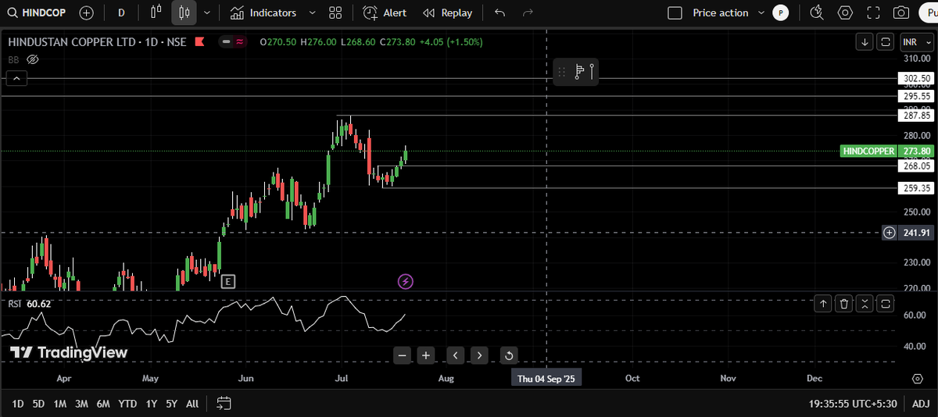This screenshot has width=938, height=417.
Task: Open chart settings hexagon icon
Action: click(x=845, y=12)
